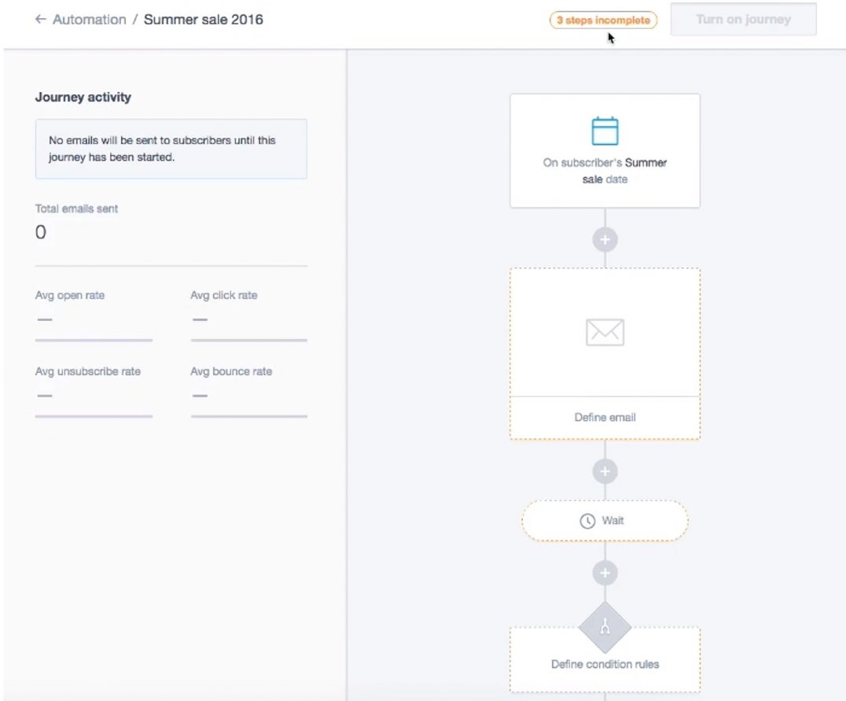Select the envelope icon in the Define email step

pos(604,331)
